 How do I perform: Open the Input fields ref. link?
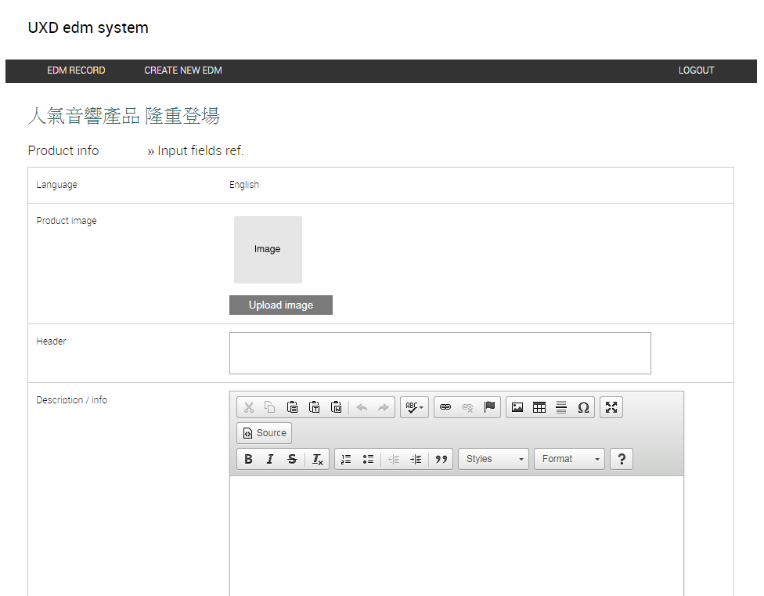(x=196, y=151)
